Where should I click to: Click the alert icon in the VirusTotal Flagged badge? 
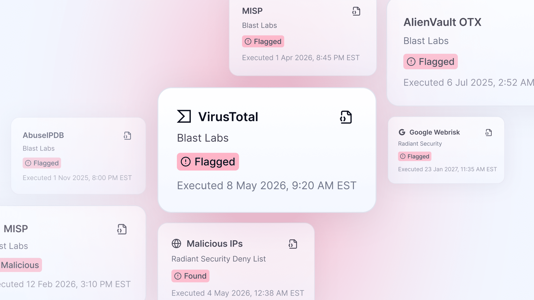click(x=186, y=162)
